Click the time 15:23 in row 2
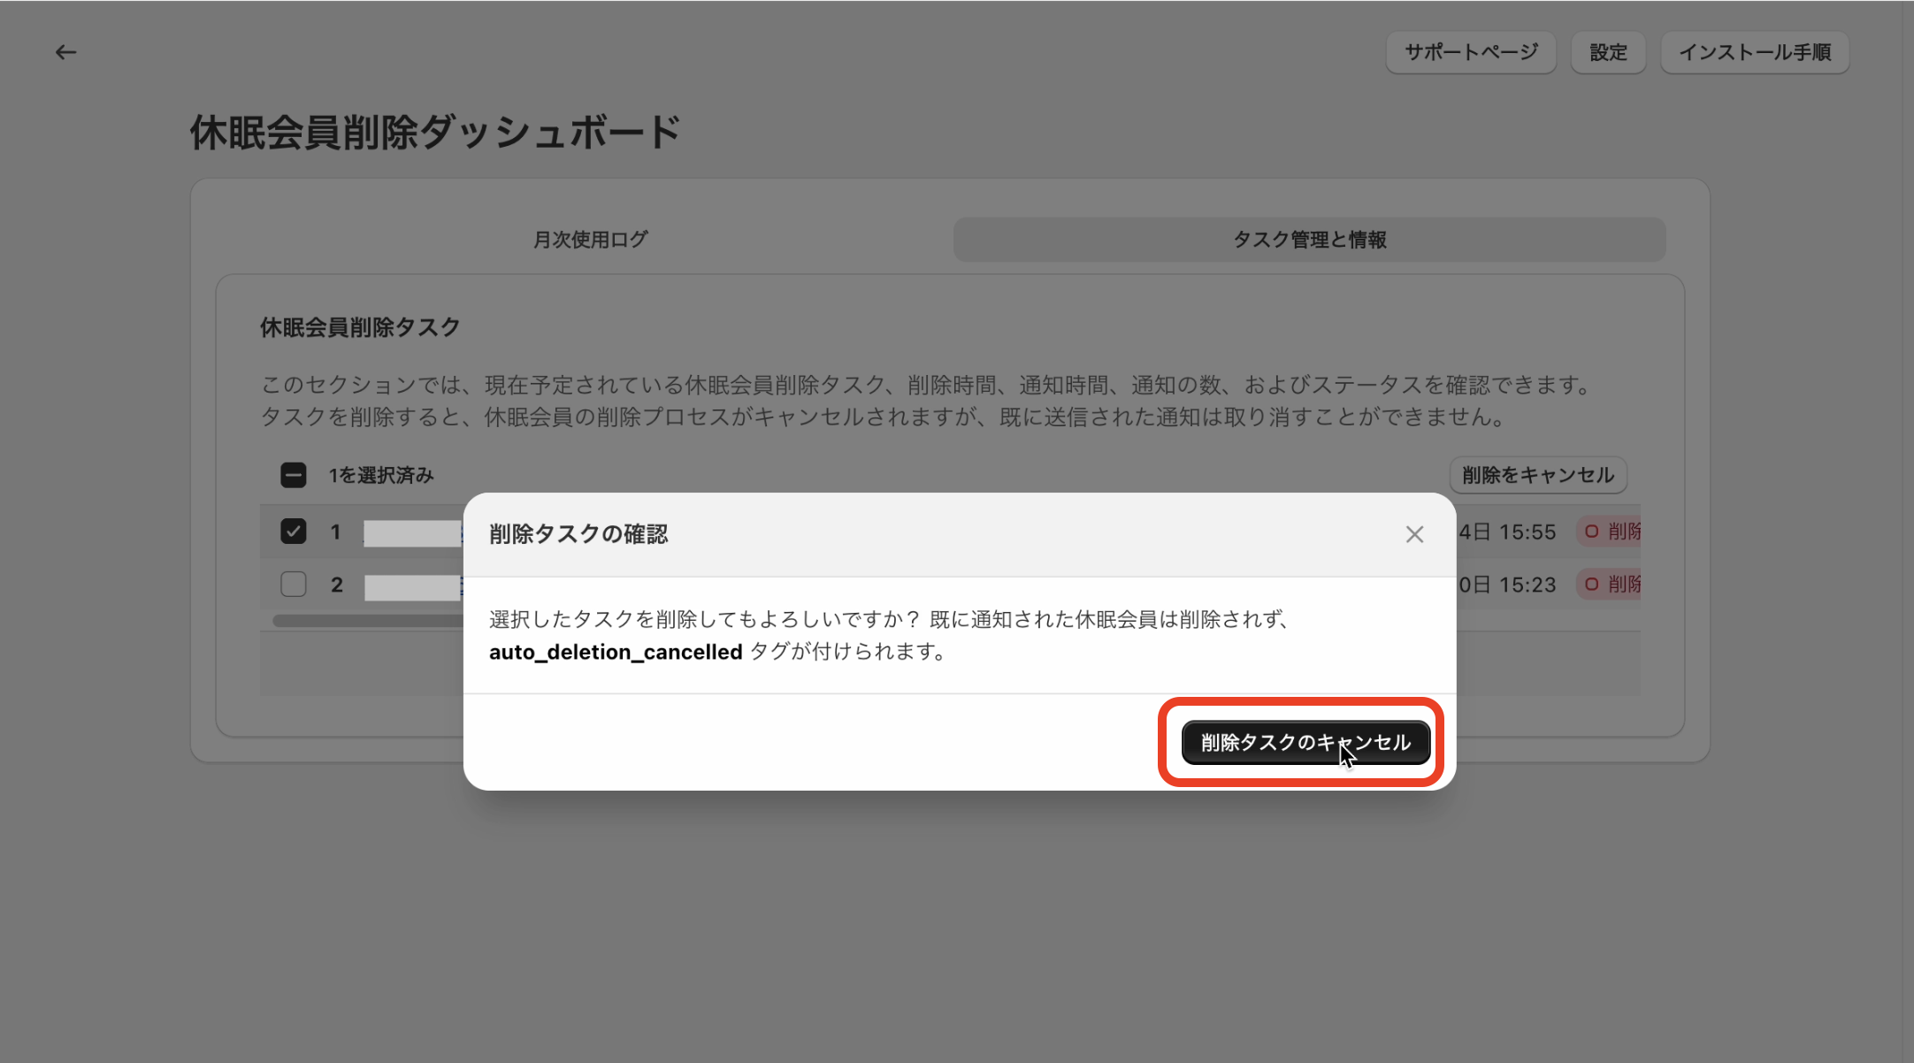 (x=1527, y=585)
